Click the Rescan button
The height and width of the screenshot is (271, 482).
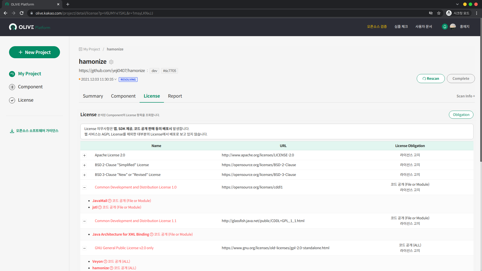pyautogui.click(x=431, y=79)
